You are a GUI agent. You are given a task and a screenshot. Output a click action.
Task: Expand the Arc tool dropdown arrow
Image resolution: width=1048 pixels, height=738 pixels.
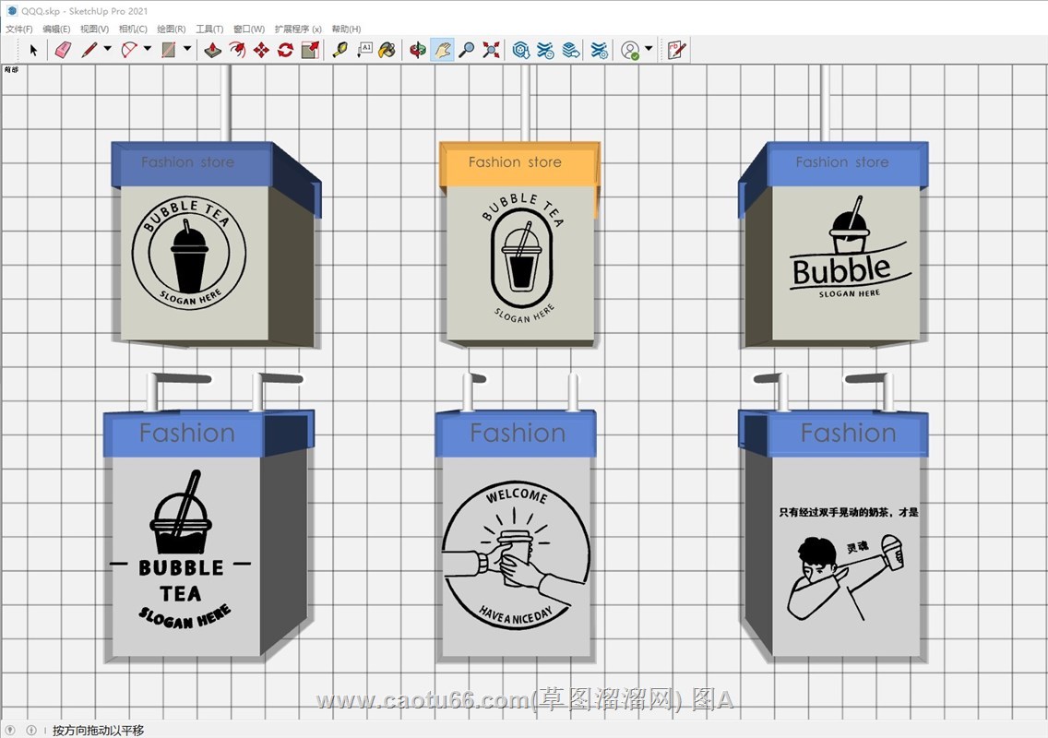click(x=148, y=49)
